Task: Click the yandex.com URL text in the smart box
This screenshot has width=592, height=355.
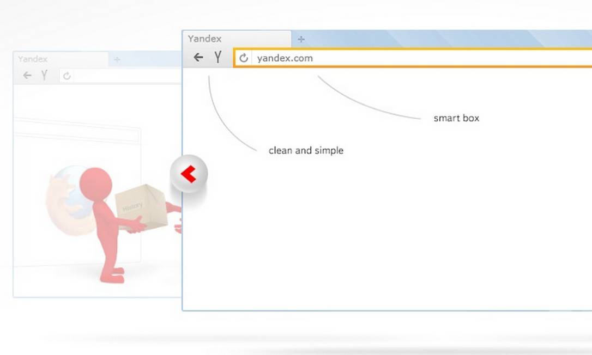Action: pyautogui.click(x=284, y=58)
